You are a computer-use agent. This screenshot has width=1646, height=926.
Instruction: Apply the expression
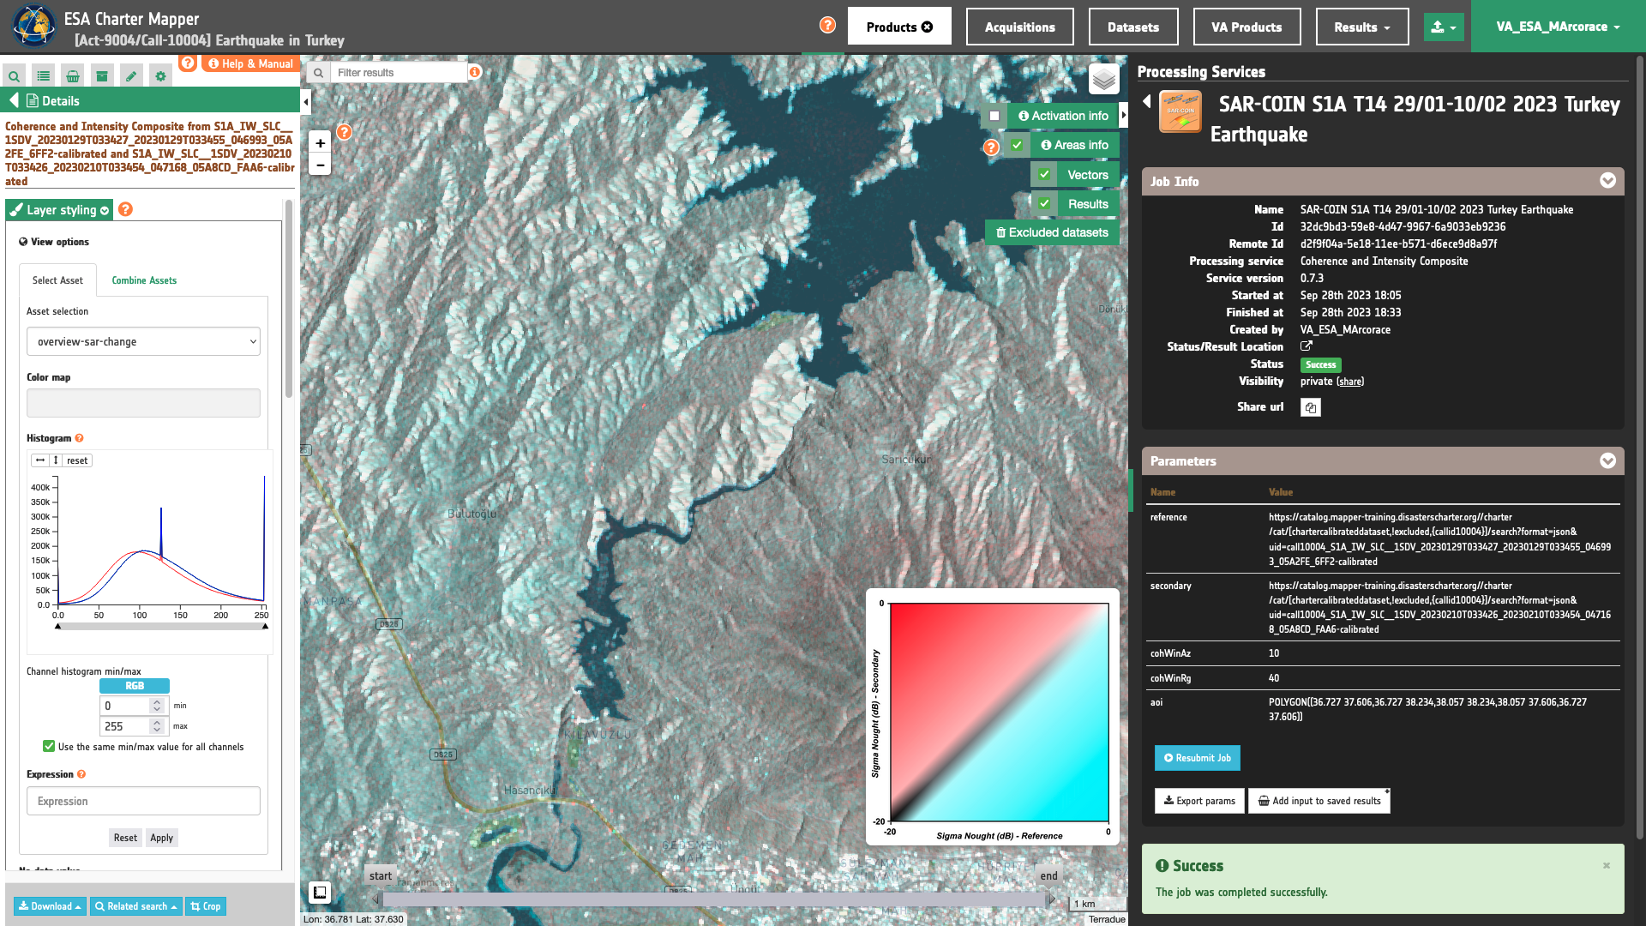[x=161, y=838]
